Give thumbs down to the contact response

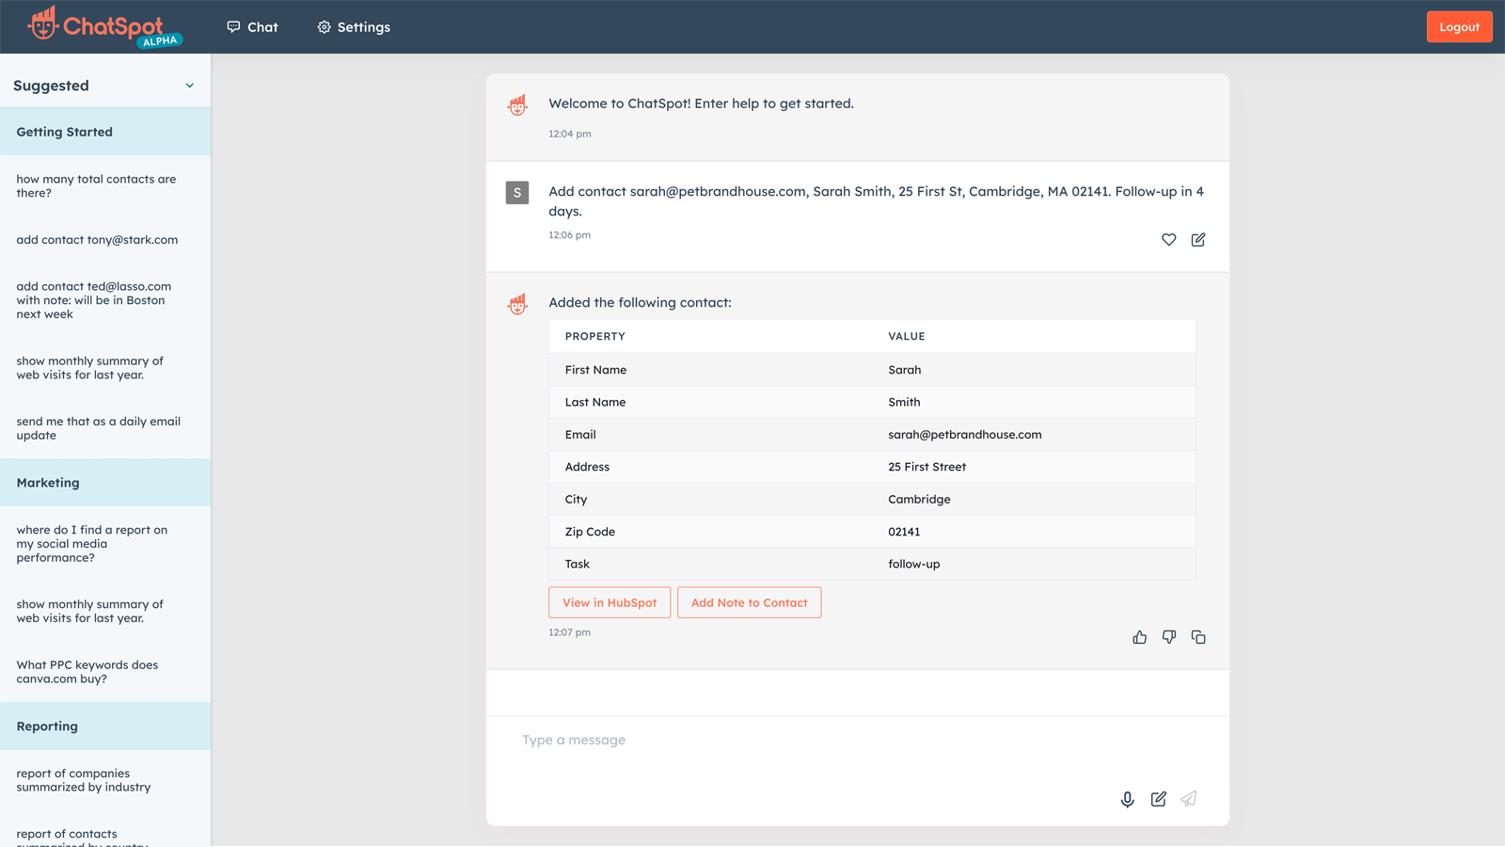1168,637
